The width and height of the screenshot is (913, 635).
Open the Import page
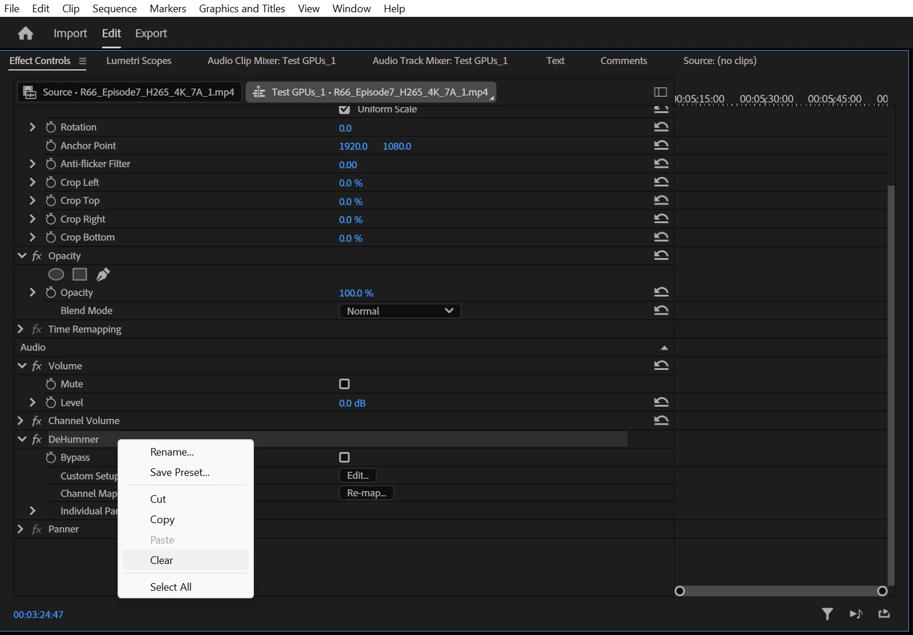70,33
